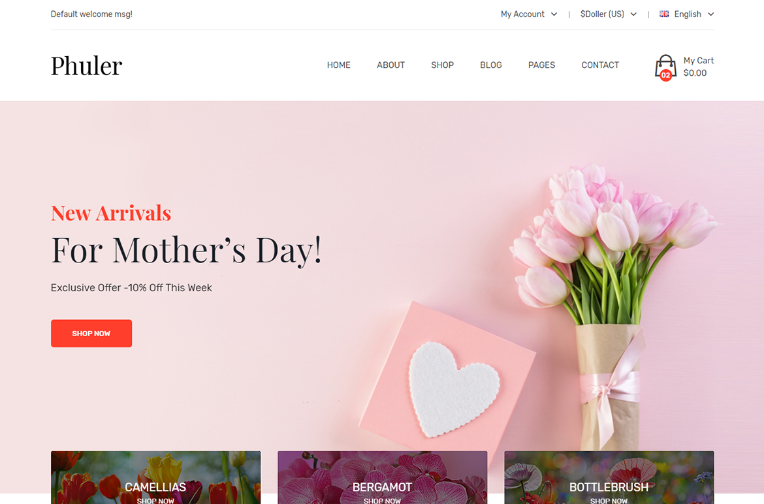Screen dimensions: 764x504
Task: Open the CAMELLIAS category banner
Action: (x=156, y=478)
